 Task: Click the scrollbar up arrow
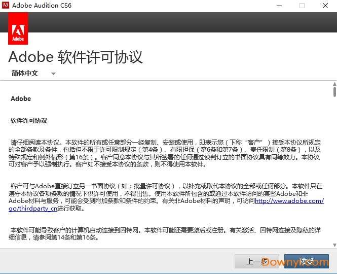pos(334,84)
